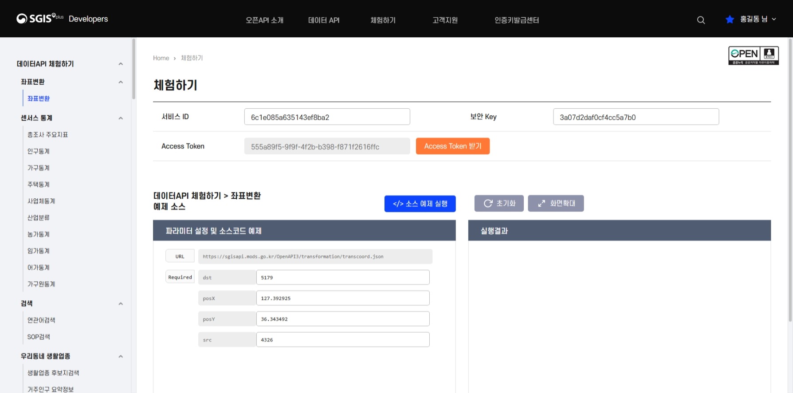Open 생활업종 후보지검색 in sidebar
Image resolution: width=793 pixels, height=393 pixels.
pos(53,373)
